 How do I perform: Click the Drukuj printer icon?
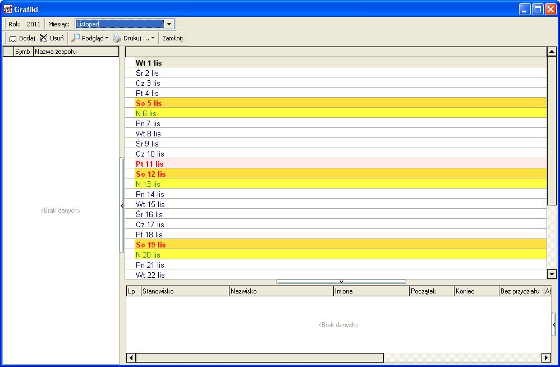[x=117, y=38]
